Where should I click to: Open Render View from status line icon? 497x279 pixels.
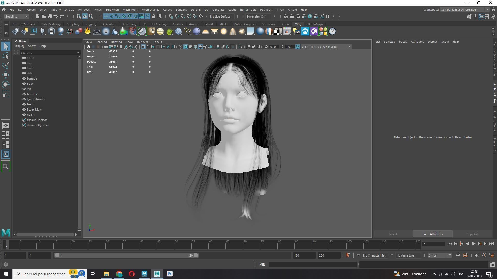click(286, 17)
